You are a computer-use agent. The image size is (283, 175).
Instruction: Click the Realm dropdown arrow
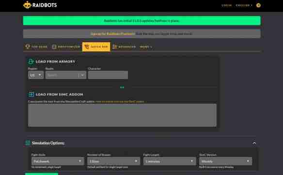pyautogui.click(x=82, y=75)
